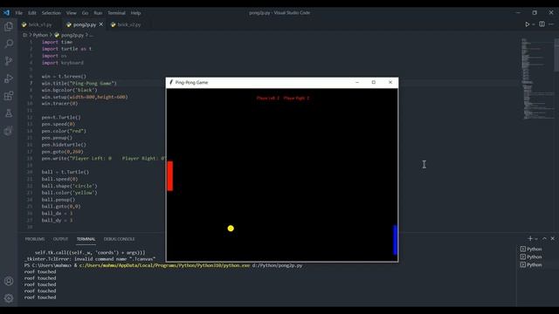Click the VS Code logo icon
Image resolution: width=559 pixels, height=314 pixels.
click(6, 13)
